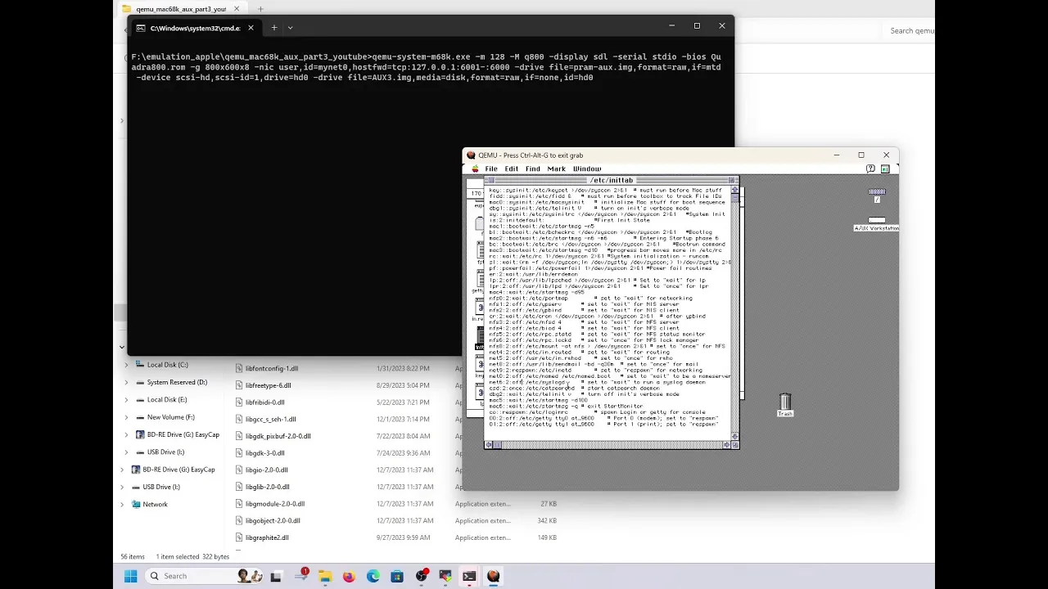Click the close box of the /etc/inittab window

490,180
